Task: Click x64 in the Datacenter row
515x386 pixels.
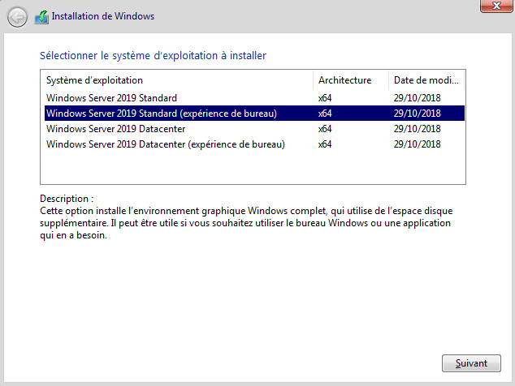Action: tap(325, 129)
